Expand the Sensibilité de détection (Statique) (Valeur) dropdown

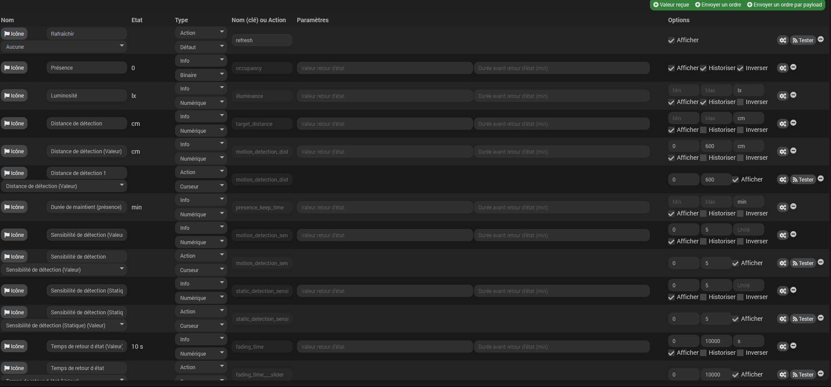pyautogui.click(x=64, y=325)
